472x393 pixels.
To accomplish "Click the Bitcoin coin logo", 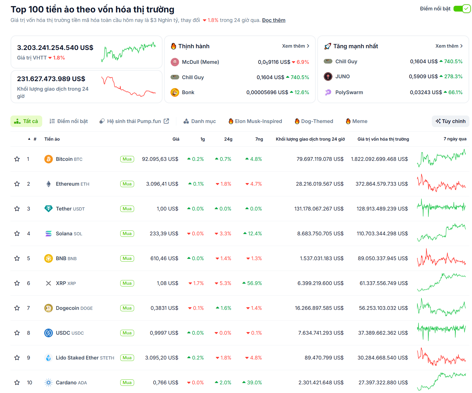I will coord(49,159).
